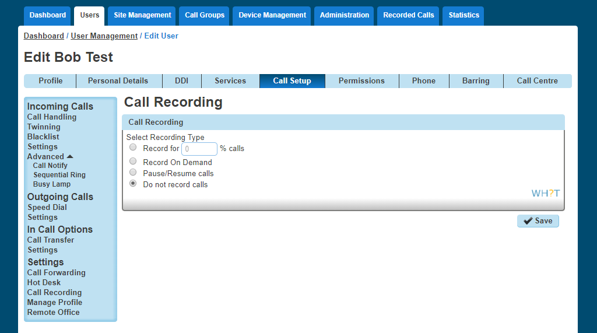Click the Pause/Resume calls label
Image resolution: width=597 pixels, height=333 pixels.
(178, 173)
